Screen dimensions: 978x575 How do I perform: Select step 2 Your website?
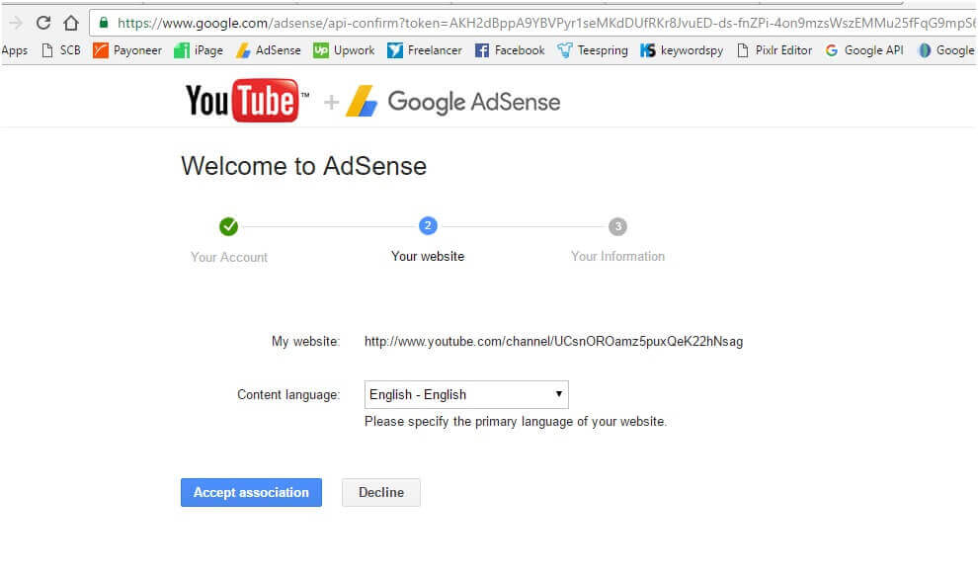[x=428, y=226]
